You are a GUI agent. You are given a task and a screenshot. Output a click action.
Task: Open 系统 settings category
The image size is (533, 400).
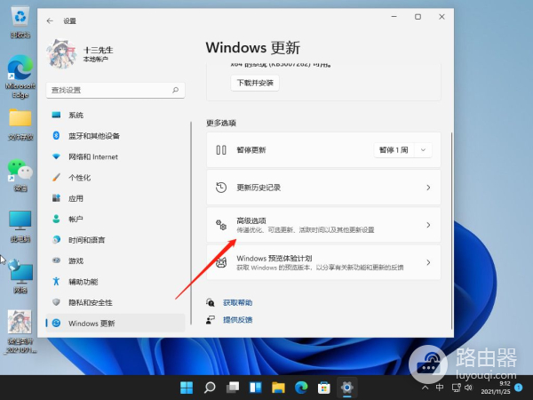115,115
